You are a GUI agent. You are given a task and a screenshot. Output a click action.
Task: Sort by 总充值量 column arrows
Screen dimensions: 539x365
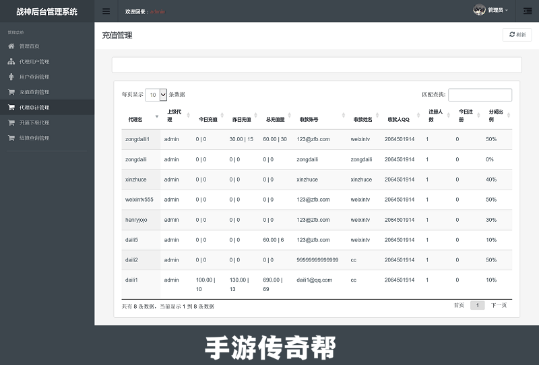pos(289,115)
